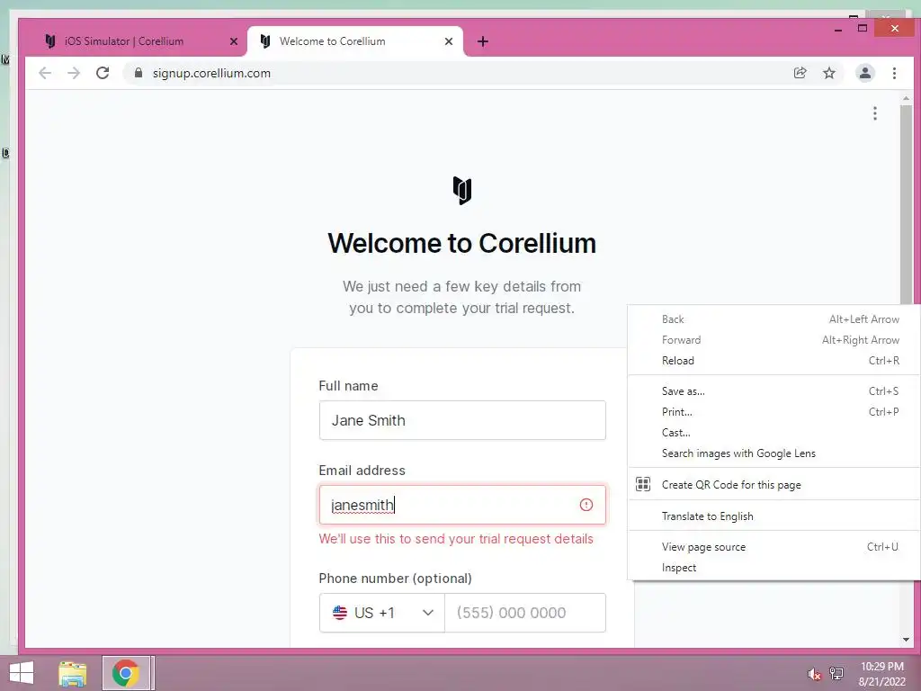Click the Email address label

click(362, 470)
